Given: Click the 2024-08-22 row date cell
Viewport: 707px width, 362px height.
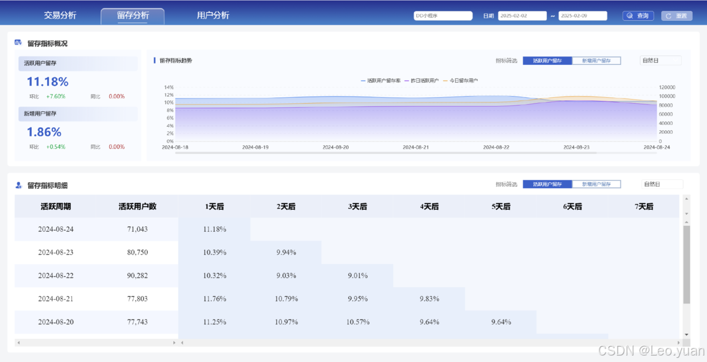Looking at the screenshot, I should [55, 275].
